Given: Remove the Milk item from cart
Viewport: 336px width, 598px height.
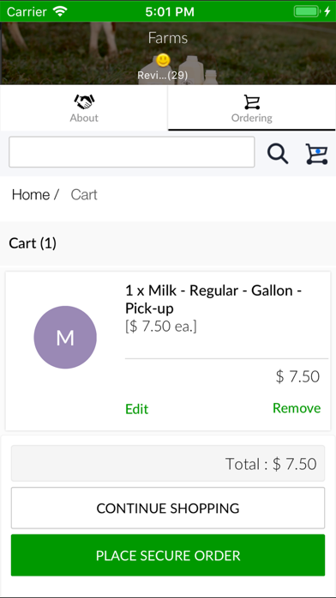Looking at the screenshot, I should [x=297, y=408].
